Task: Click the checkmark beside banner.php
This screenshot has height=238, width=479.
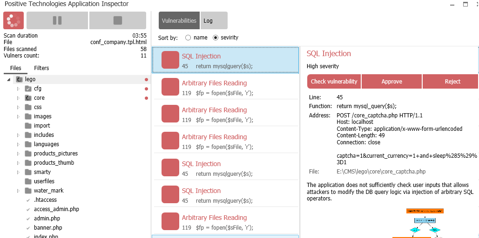Action: (x=28, y=228)
